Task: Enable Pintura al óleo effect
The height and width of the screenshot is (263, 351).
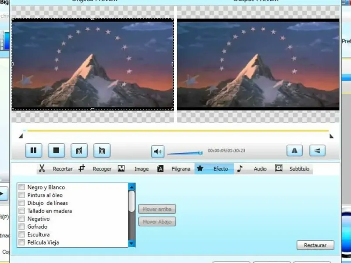Action: [21, 195]
